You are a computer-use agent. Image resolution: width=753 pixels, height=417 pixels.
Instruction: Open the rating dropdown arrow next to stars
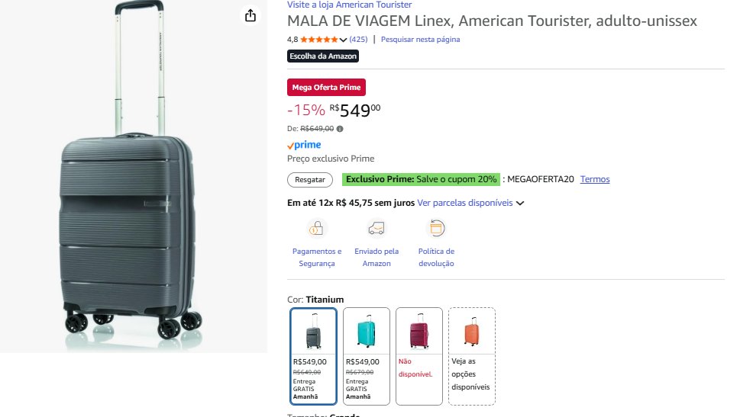click(343, 40)
